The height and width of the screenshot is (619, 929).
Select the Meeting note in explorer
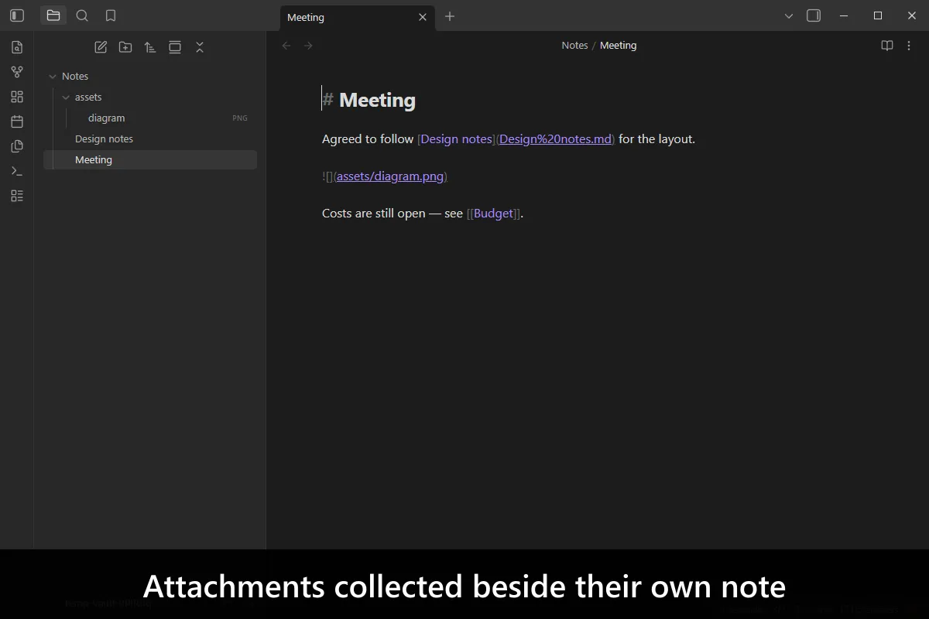pyautogui.click(x=150, y=159)
